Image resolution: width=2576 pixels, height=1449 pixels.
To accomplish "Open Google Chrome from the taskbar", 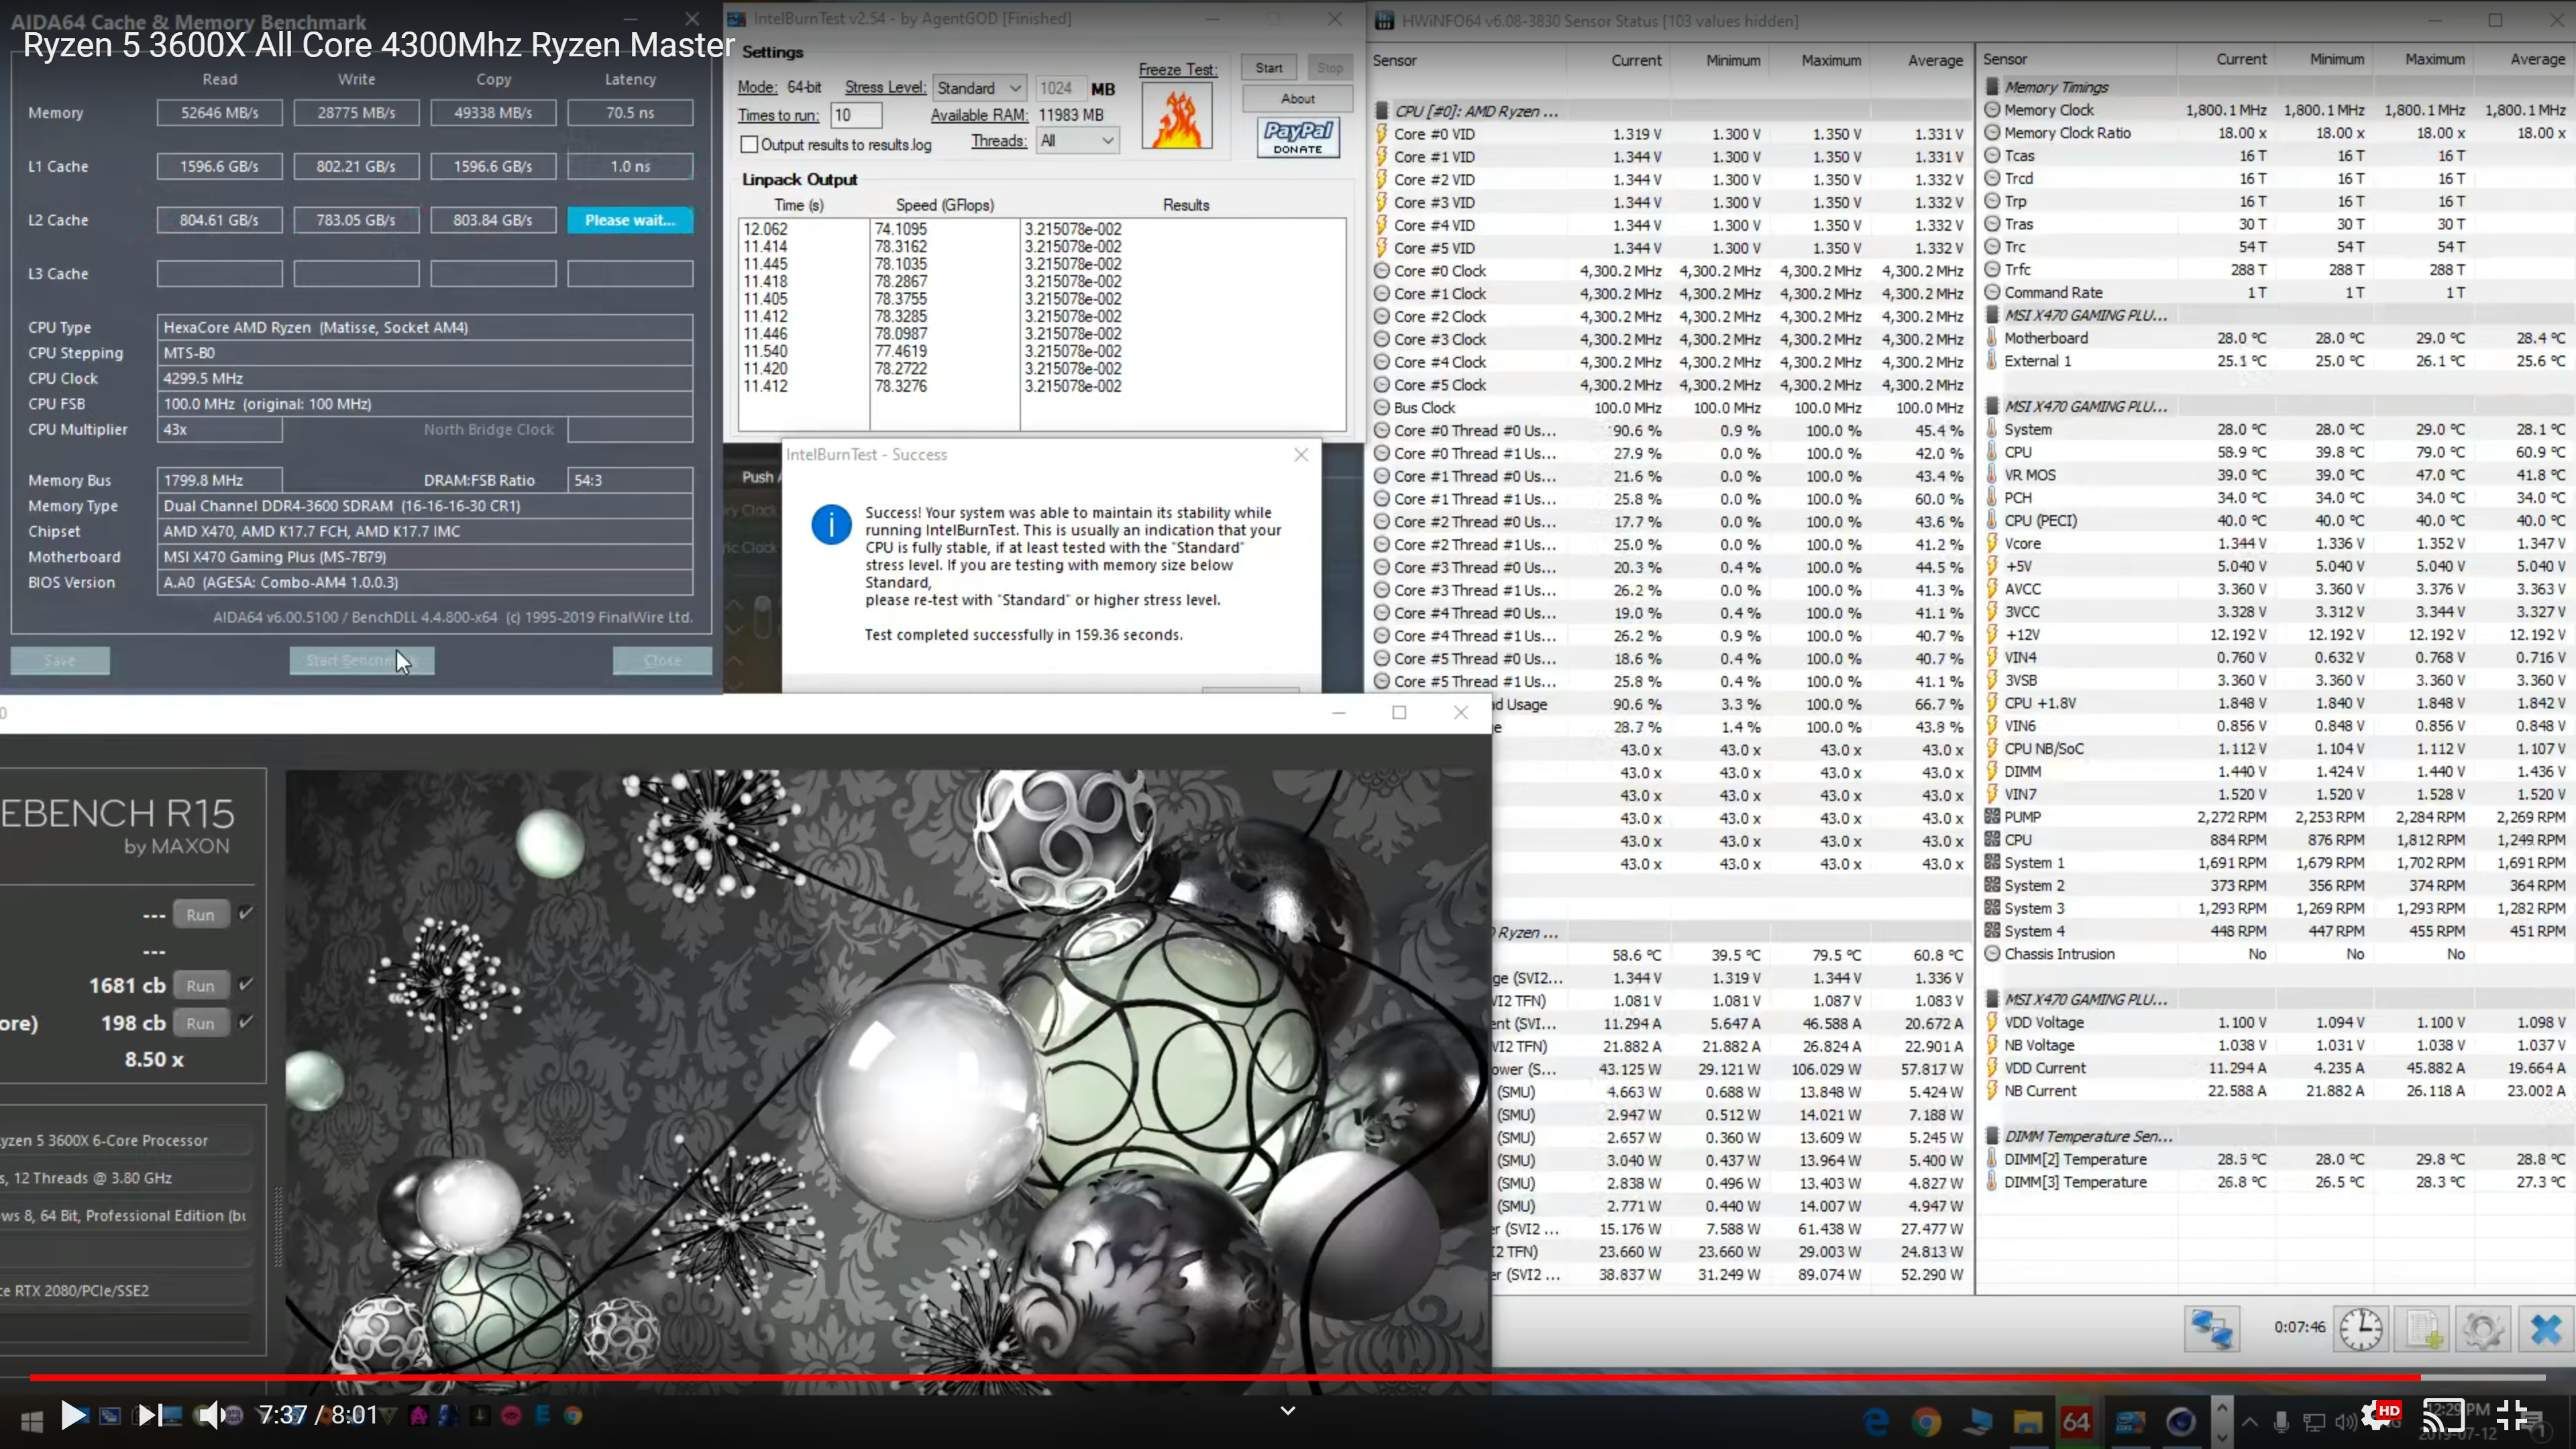I will click(x=1926, y=1421).
